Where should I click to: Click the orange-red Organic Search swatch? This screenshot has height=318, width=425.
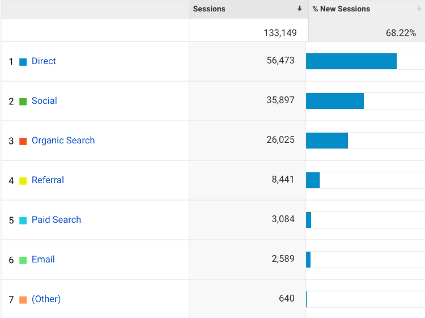pos(23,141)
